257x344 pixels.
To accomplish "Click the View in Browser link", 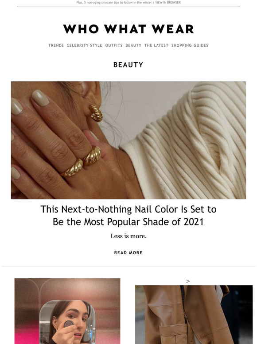I will pyautogui.click(x=168, y=2).
